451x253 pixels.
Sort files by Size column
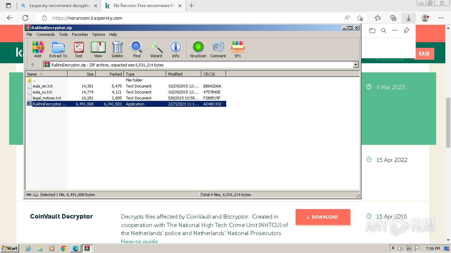click(x=81, y=74)
